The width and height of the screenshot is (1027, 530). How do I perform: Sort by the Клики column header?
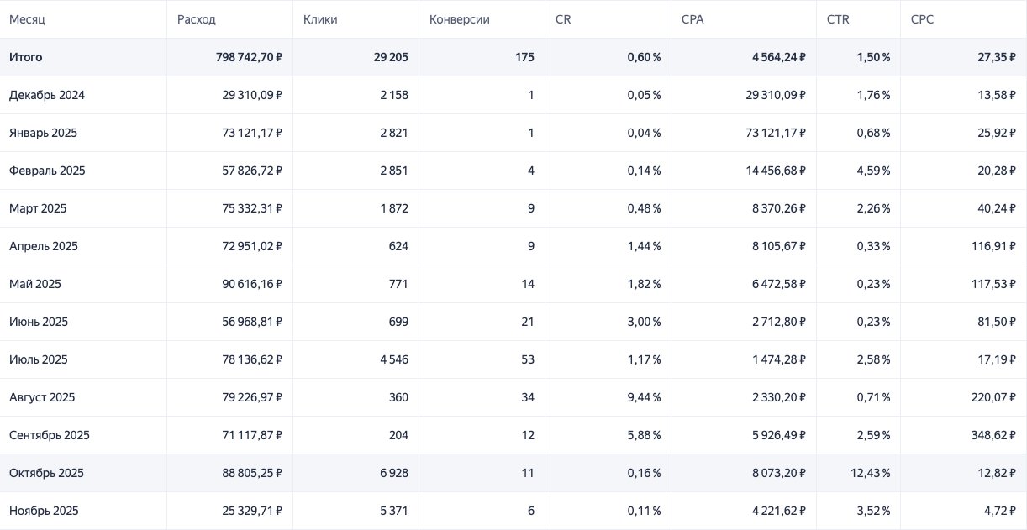pyautogui.click(x=320, y=19)
